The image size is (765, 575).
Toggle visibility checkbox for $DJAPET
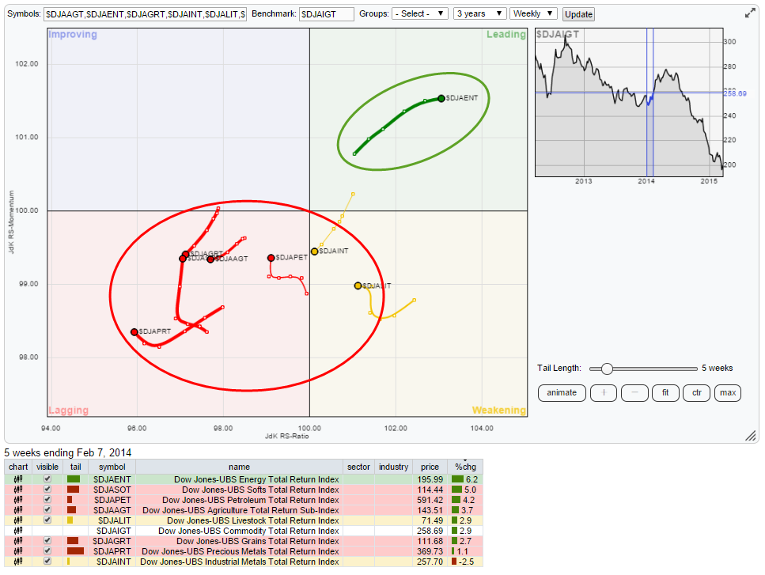[47, 499]
